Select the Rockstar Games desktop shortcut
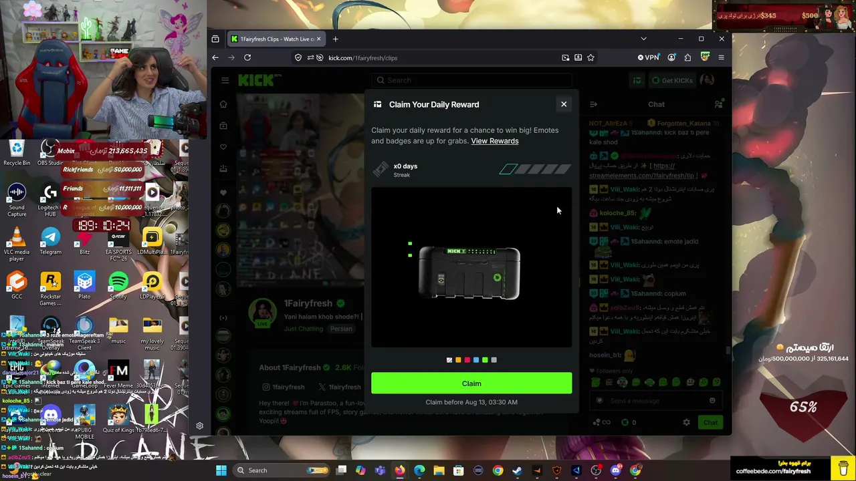856x481 pixels. click(50, 289)
